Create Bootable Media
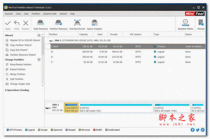 [x=185, y=25]
